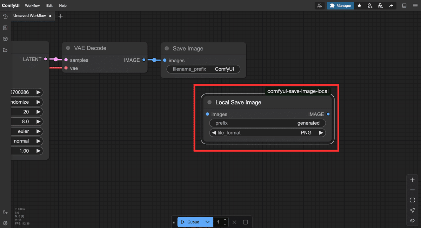Screen dimensions: 421x228
Task: Open the queue history sidebar icon
Action: point(5,16)
